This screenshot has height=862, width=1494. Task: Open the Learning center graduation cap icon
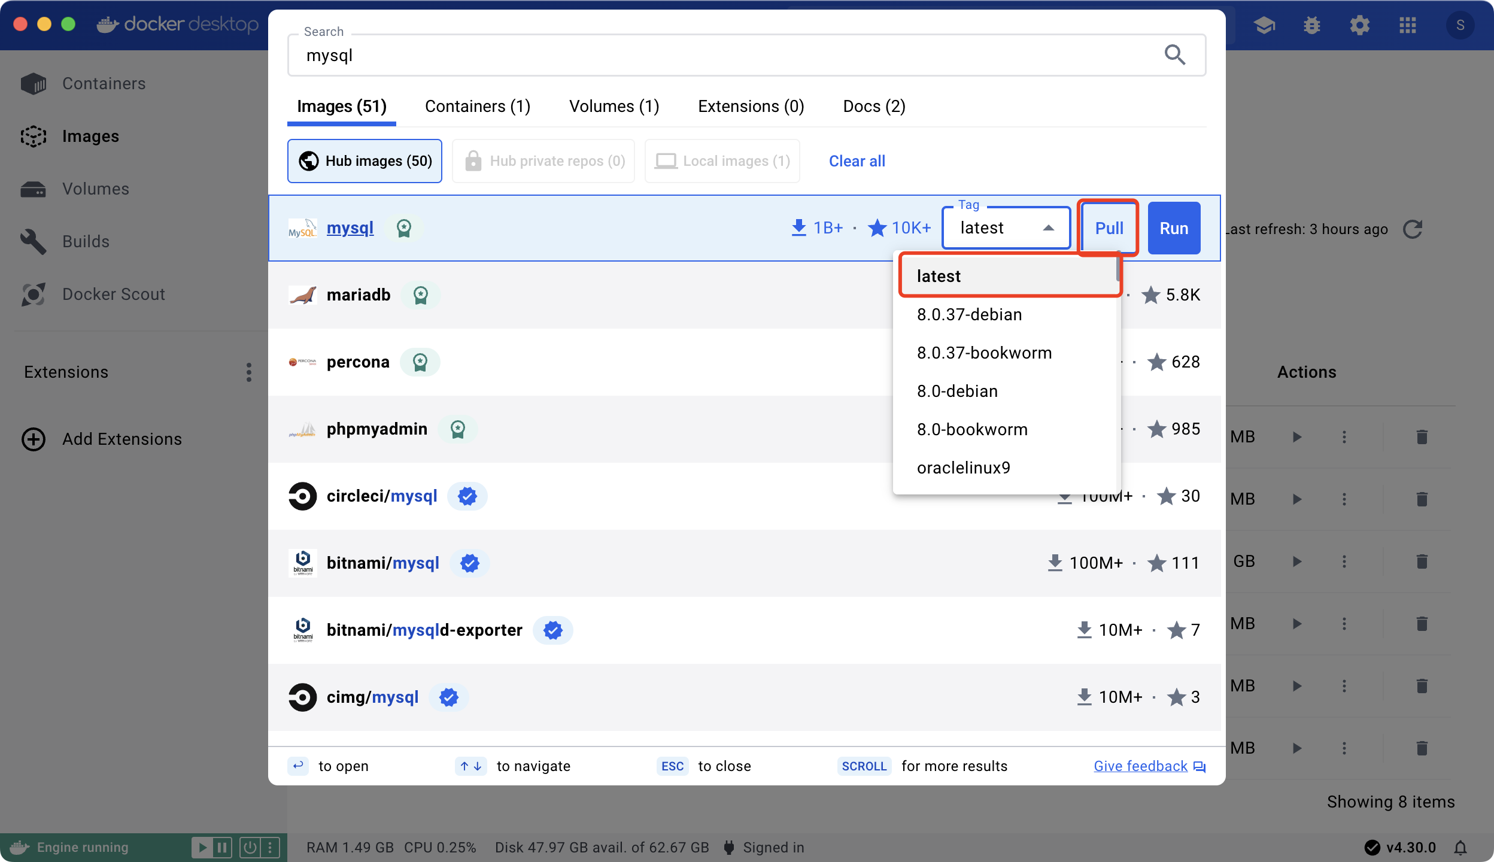pos(1264,25)
